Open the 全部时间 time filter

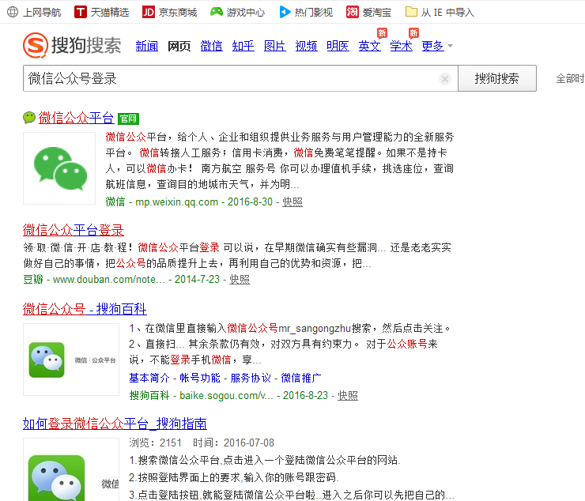coord(570,79)
